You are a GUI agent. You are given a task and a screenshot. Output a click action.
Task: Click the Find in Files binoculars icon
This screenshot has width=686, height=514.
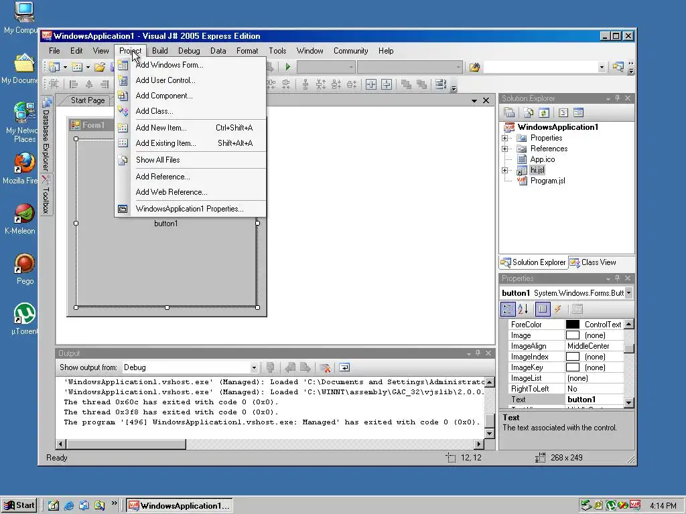pyautogui.click(x=475, y=67)
